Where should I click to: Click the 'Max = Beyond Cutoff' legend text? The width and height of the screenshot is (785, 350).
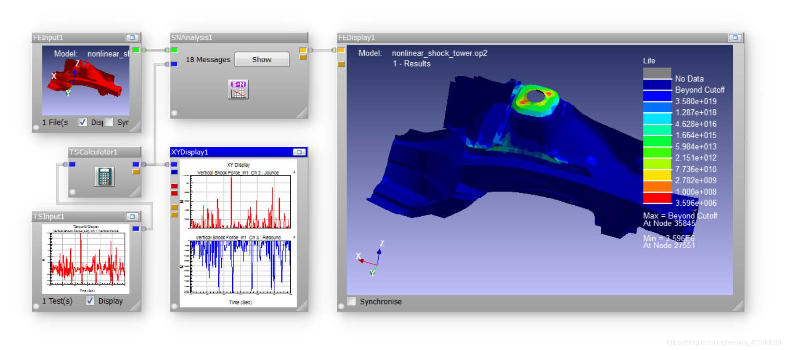[680, 215]
